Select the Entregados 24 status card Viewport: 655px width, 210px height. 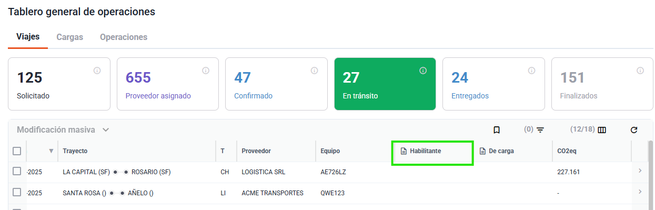point(493,84)
